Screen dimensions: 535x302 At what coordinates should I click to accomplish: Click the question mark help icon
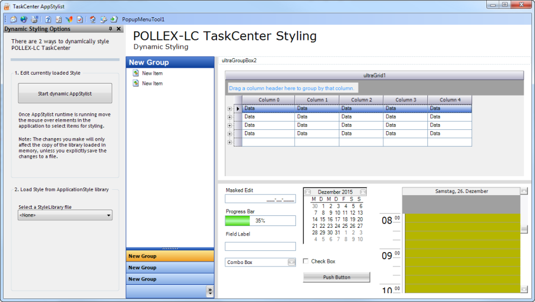(x=49, y=19)
